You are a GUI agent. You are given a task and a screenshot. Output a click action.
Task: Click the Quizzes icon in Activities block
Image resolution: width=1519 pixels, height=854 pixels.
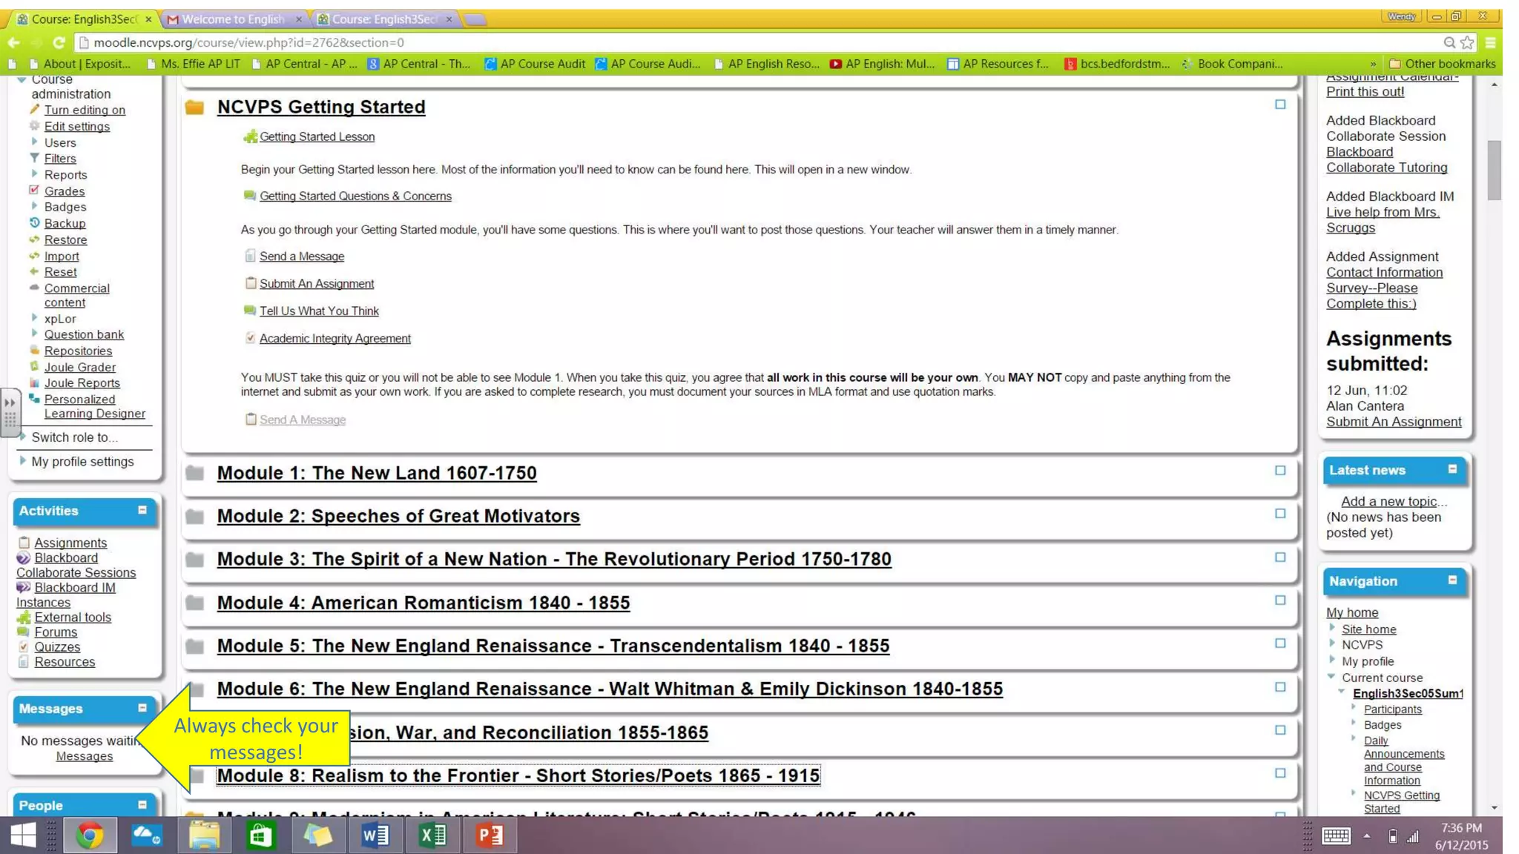pyautogui.click(x=24, y=646)
